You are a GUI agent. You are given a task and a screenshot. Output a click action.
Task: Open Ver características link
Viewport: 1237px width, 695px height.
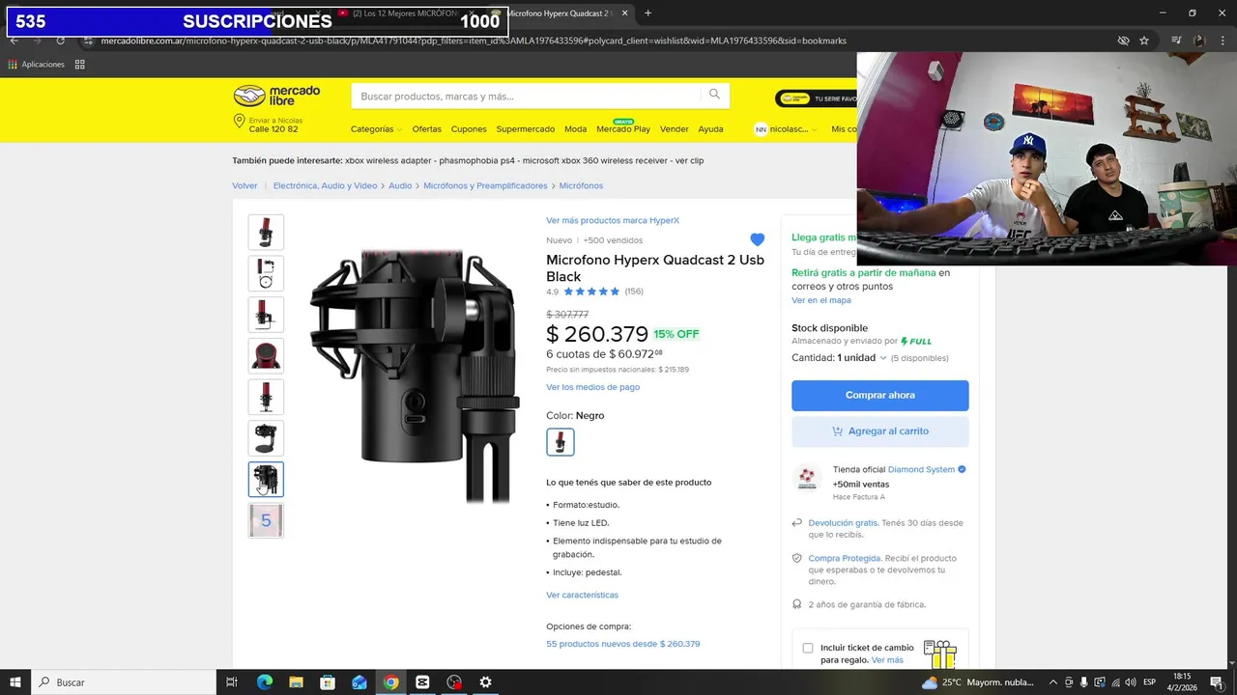coord(582,596)
